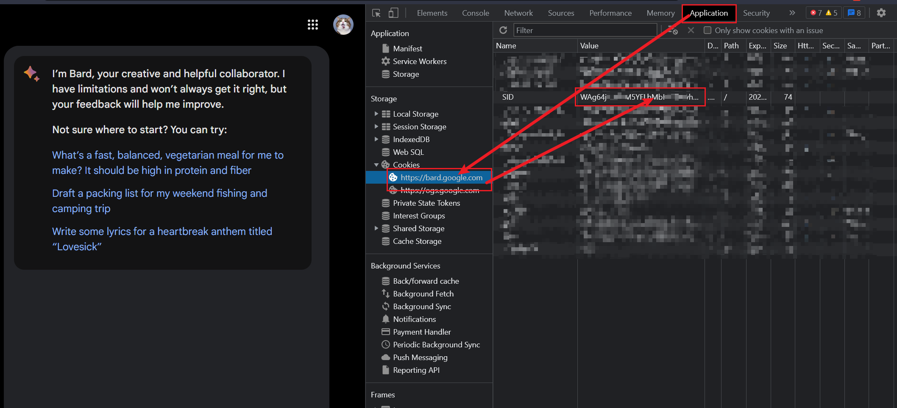Viewport: 897px width, 408px height.
Task: Open Back/forward cache
Action: tap(420, 281)
